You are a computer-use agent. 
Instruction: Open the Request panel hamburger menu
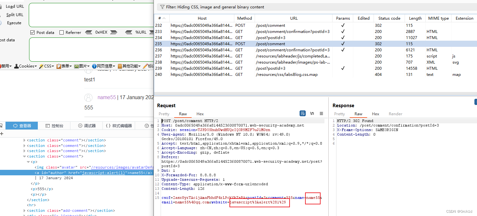(x=321, y=113)
